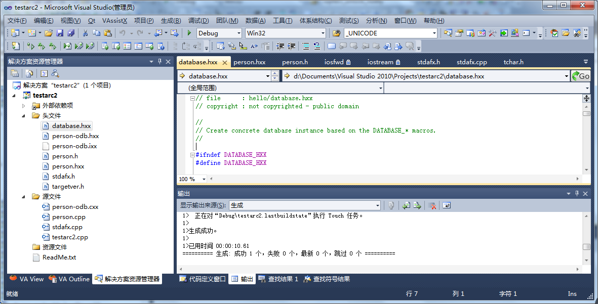This screenshot has width=598, height=304.
Task: Go to next message in Output
Action: (x=417, y=205)
